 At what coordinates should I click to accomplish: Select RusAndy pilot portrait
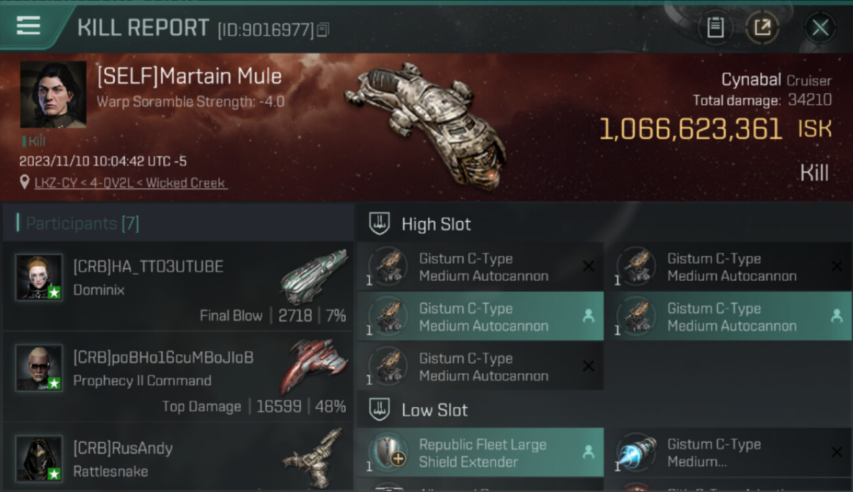coord(39,459)
